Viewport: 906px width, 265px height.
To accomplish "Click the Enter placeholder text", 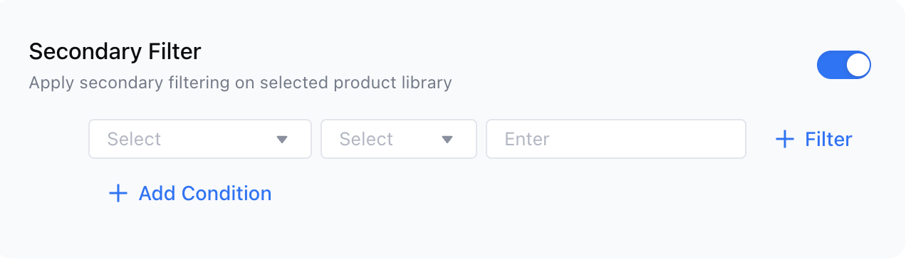I will (x=526, y=139).
